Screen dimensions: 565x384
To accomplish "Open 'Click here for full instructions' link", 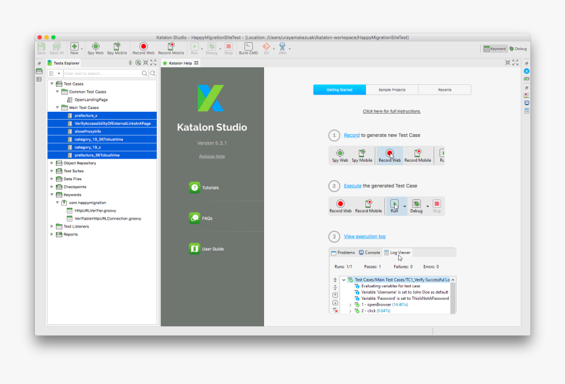I will click(392, 111).
